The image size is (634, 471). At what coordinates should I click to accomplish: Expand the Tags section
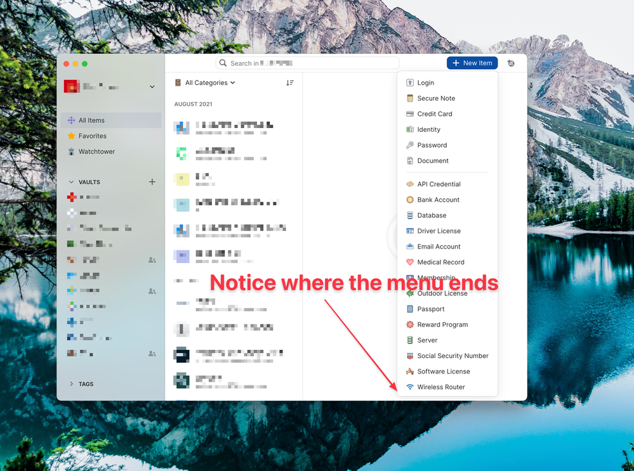pyautogui.click(x=72, y=384)
